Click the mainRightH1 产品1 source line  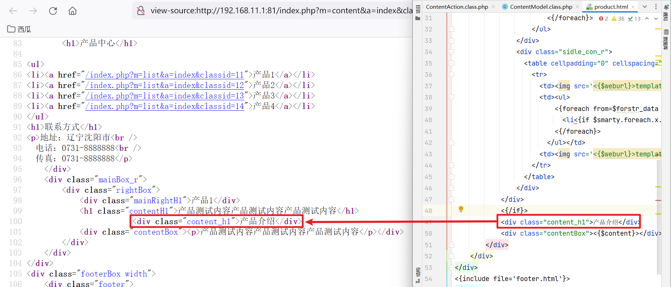tap(160, 200)
